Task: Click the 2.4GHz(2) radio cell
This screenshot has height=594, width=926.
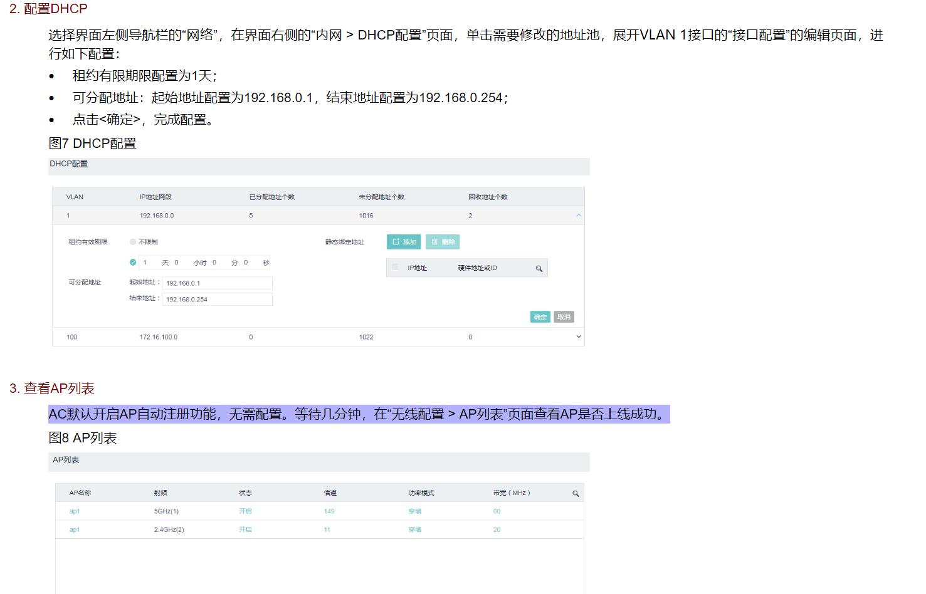Action: pyautogui.click(x=169, y=530)
